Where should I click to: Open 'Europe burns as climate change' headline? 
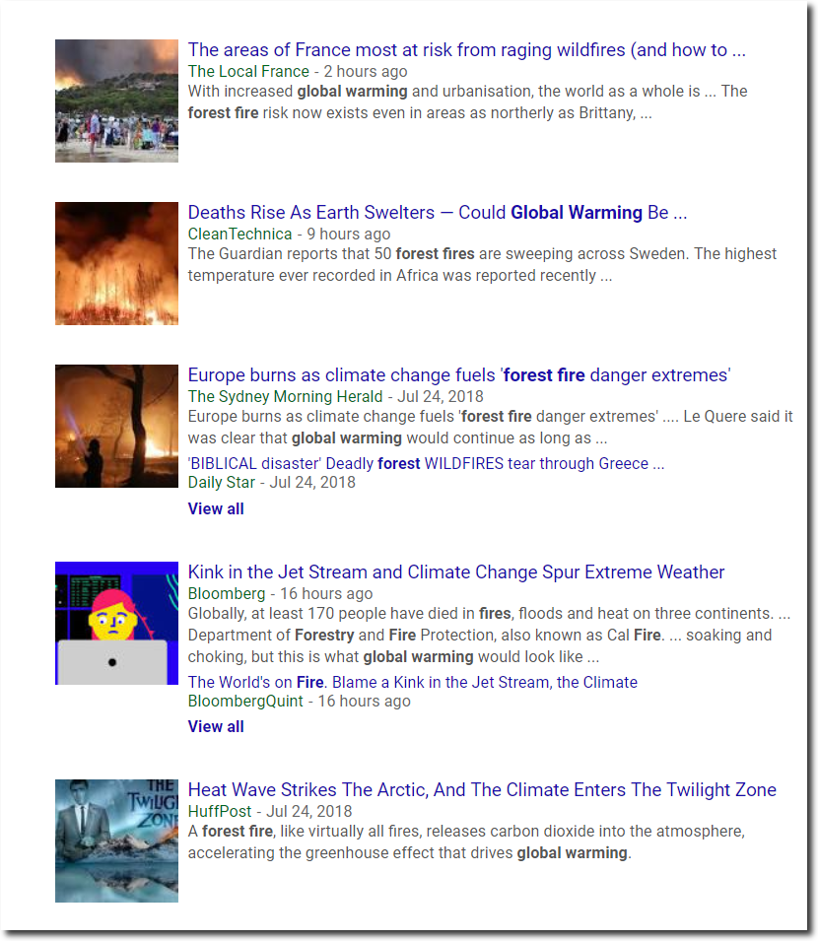(x=459, y=375)
